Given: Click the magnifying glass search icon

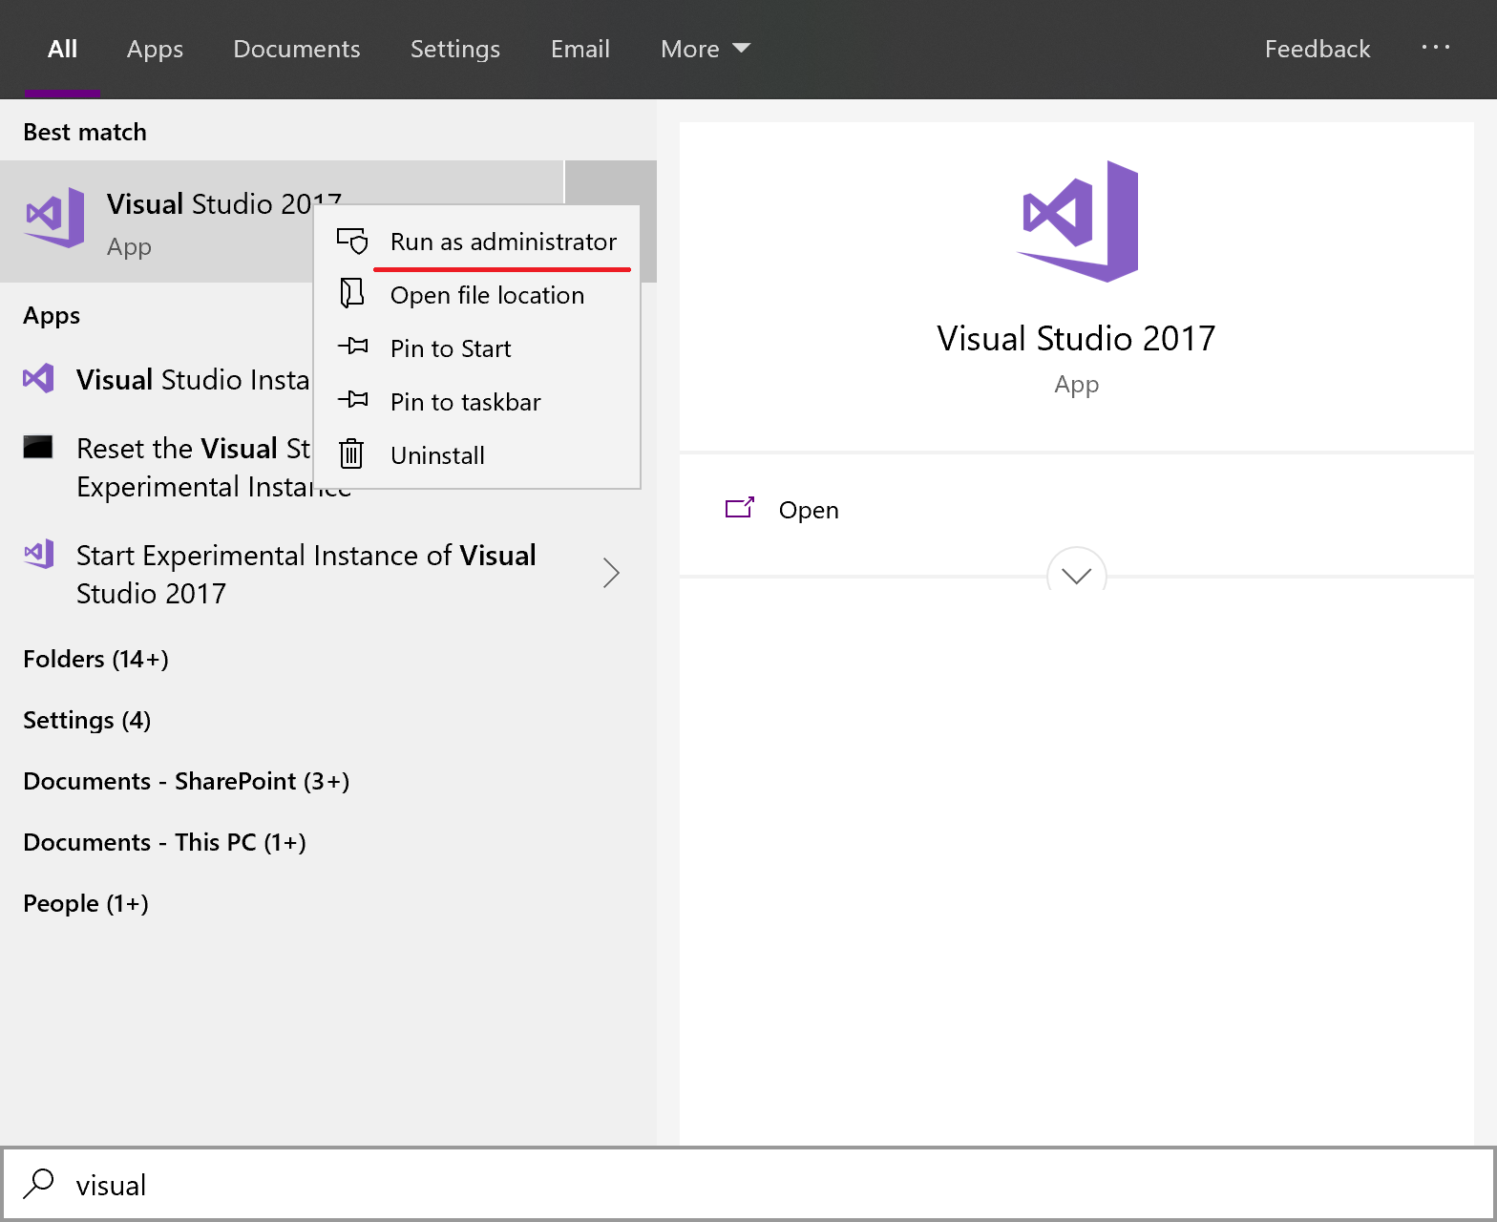Looking at the screenshot, I should [x=38, y=1184].
